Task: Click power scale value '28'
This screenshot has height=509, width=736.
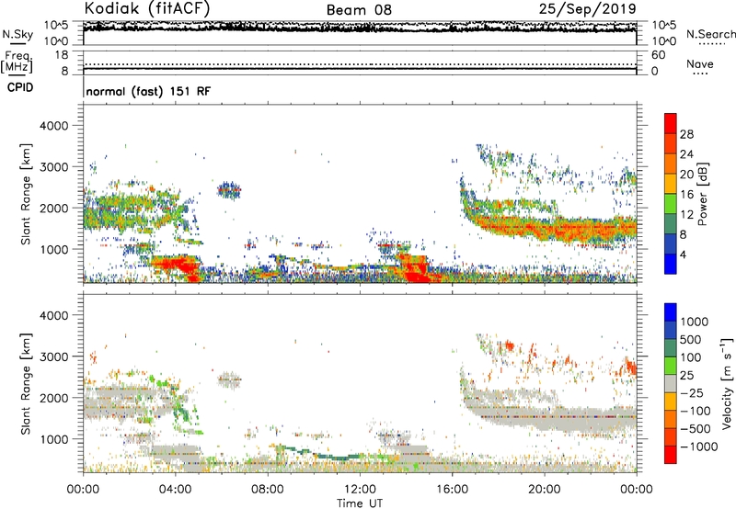Action: coord(686,134)
